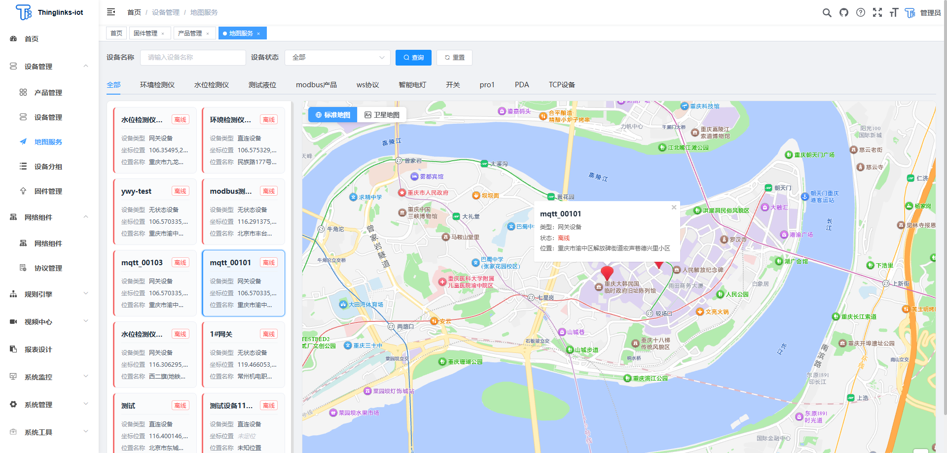This screenshot has height=453, width=947.
Task: Switch map to 卫星地图 satellite view
Action: [x=382, y=114]
